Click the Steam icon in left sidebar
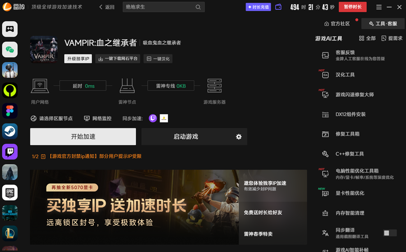The height and width of the screenshot is (252, 406). coord(10,131)
